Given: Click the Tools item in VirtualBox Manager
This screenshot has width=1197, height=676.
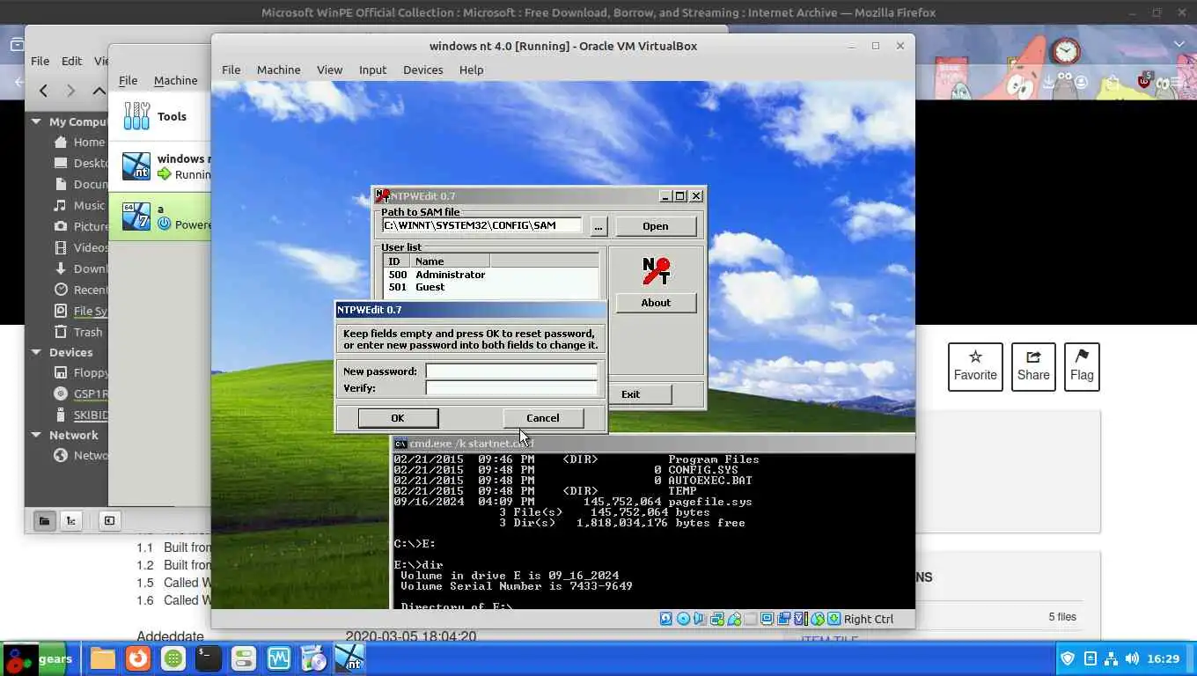Looking at the screenshot, I should click(x=161, y=116).
